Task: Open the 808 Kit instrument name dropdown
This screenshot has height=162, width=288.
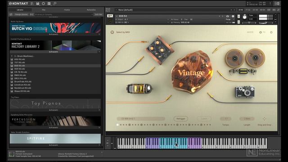Action: [x=117, y=16]
